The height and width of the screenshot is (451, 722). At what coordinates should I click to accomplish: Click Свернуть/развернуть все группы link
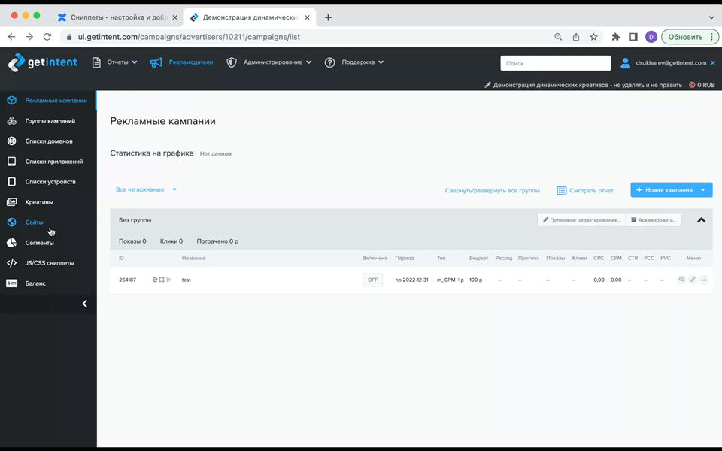point(492,190)
